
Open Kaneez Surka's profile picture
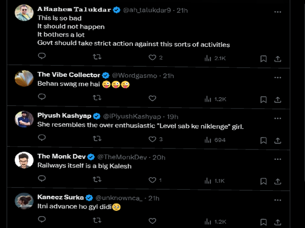(x=24, y=201)
